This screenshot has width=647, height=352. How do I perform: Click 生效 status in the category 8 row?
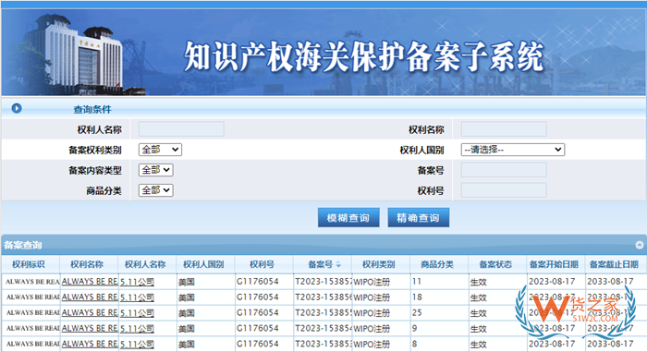pyautogui.click(x=478, y=345)
